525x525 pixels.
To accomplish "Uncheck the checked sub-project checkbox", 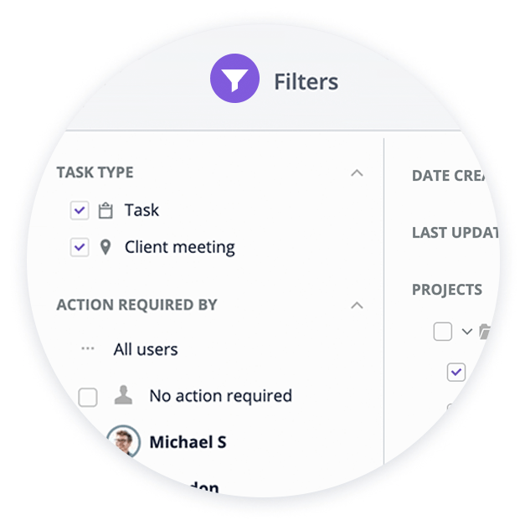I will (456, 372).
